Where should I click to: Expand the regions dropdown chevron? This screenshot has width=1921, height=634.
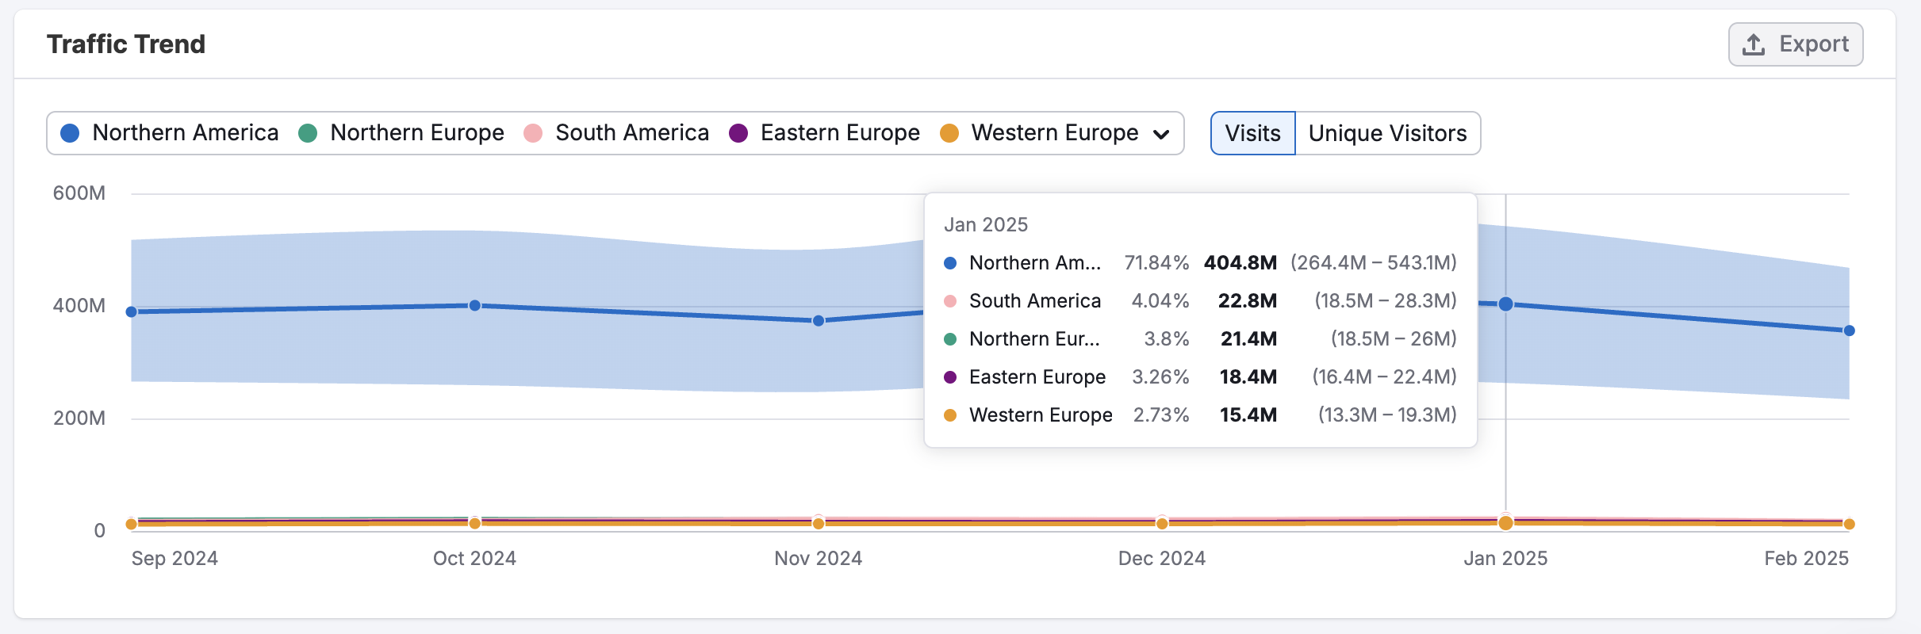coord(1161,134)
